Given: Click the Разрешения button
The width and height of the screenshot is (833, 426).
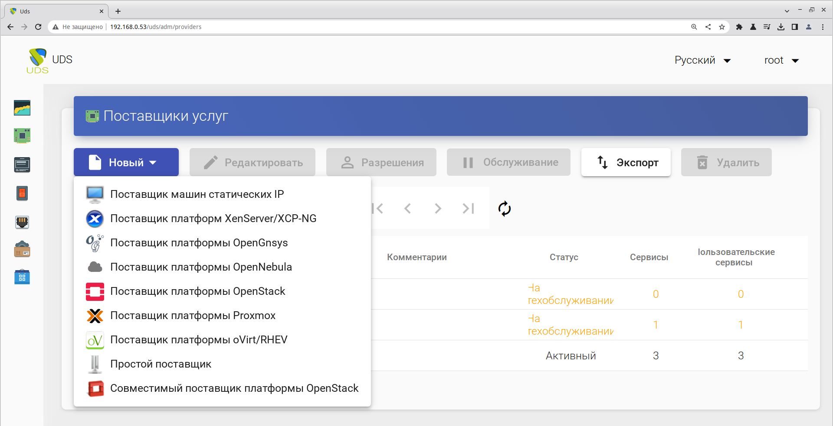Looking at the screenshot, I should tap(381, 162).
